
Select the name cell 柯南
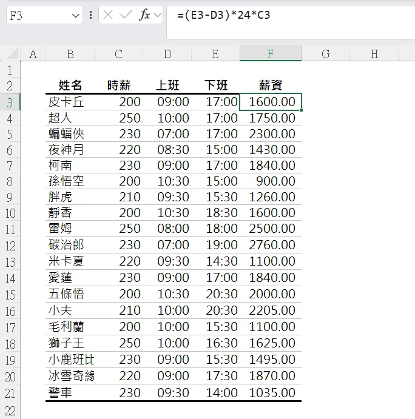70,166
